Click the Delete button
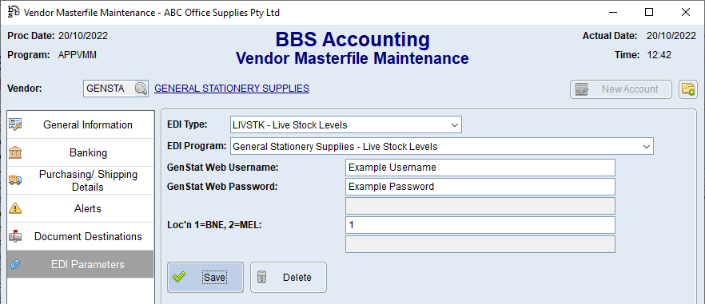Image resolution: width=705 pixels, height=304 pixels. 289,278
